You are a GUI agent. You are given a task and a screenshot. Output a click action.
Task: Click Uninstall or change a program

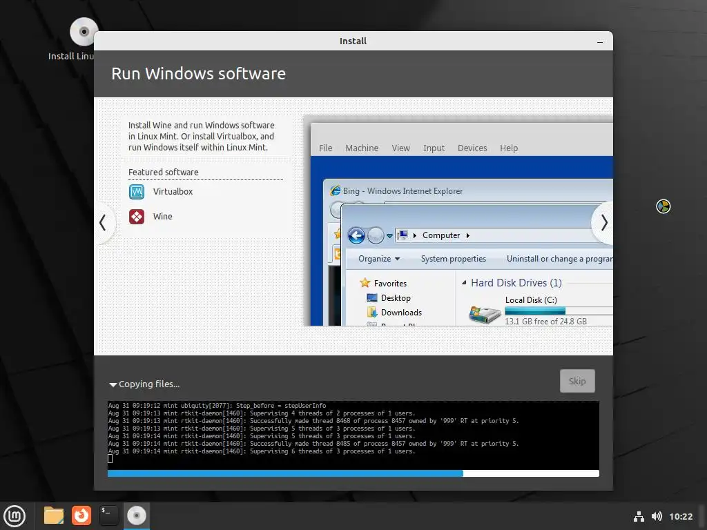coord(559,259)
